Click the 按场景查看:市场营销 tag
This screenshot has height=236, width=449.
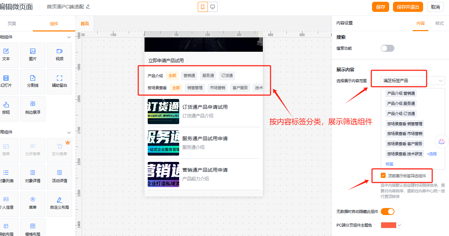pos(405,134)
